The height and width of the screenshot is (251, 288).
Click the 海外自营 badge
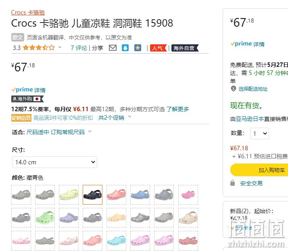(x=185, y=48)
